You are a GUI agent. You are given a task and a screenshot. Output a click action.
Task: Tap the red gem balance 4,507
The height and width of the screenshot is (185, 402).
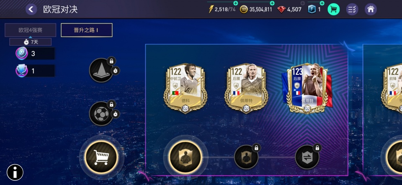pyautogui.click(x=289, y=10)
